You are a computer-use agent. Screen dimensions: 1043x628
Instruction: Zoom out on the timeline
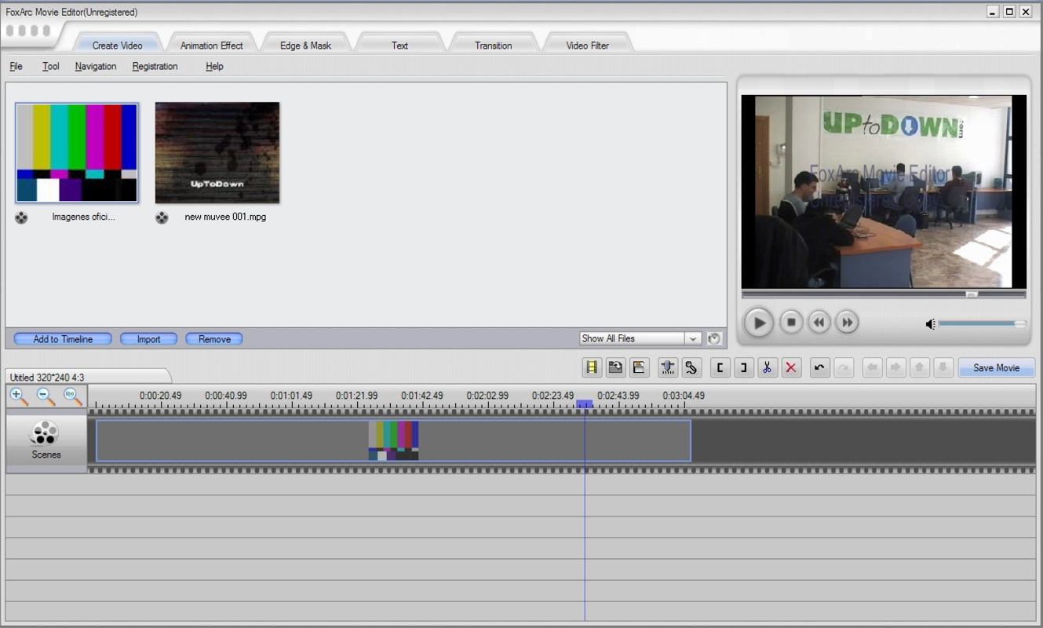pos(46,397)
